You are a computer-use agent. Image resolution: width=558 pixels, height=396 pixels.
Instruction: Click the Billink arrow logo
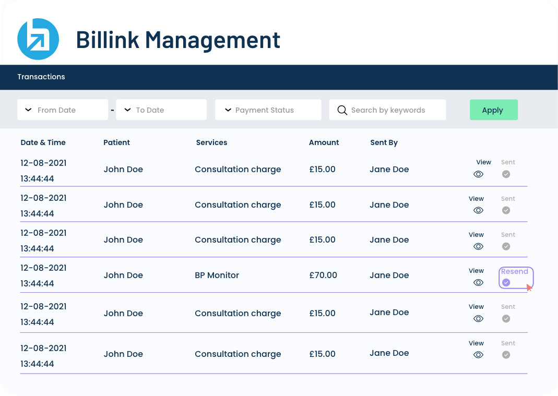coord(38,39)
